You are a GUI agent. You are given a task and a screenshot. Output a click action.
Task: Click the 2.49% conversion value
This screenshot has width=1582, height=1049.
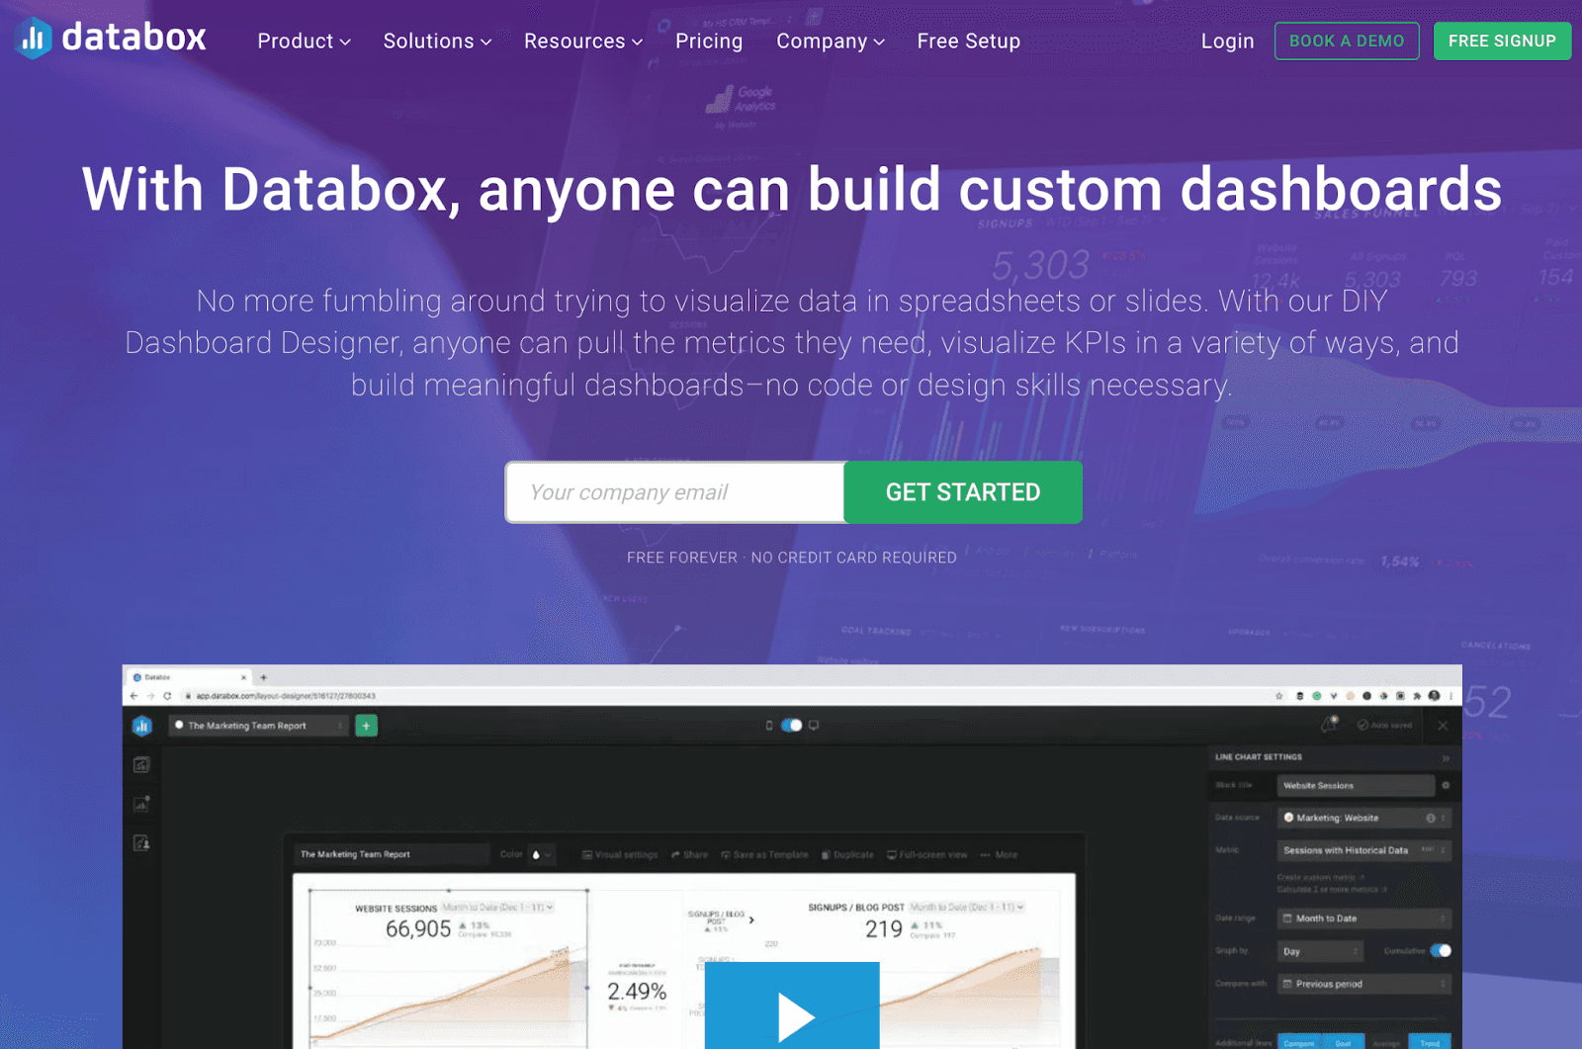coord(637,992)
